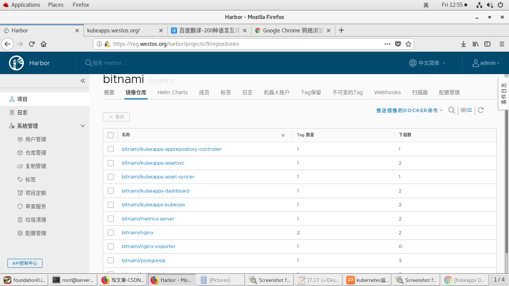Click network connection icon in top bar
This screenshot has width=509, height=286.
[x=480, y=5]
